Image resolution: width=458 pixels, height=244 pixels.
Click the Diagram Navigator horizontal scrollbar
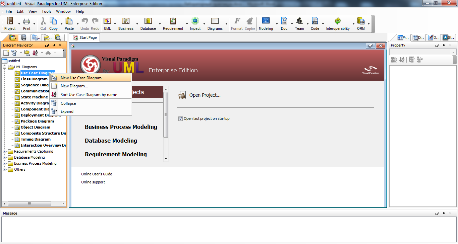30,204
